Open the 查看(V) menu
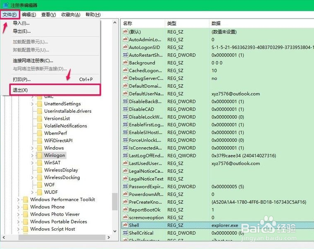Viewport: 314px width, 249px height. pos(48,14)
